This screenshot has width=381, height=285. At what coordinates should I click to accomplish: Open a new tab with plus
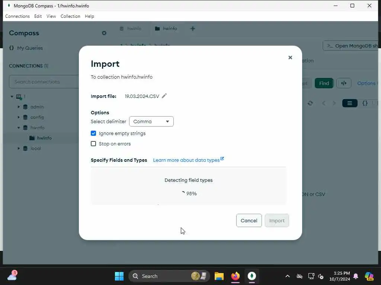pos(192,29)
